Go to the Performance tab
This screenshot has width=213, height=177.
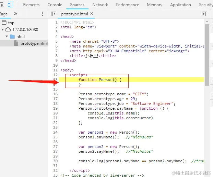127,5
